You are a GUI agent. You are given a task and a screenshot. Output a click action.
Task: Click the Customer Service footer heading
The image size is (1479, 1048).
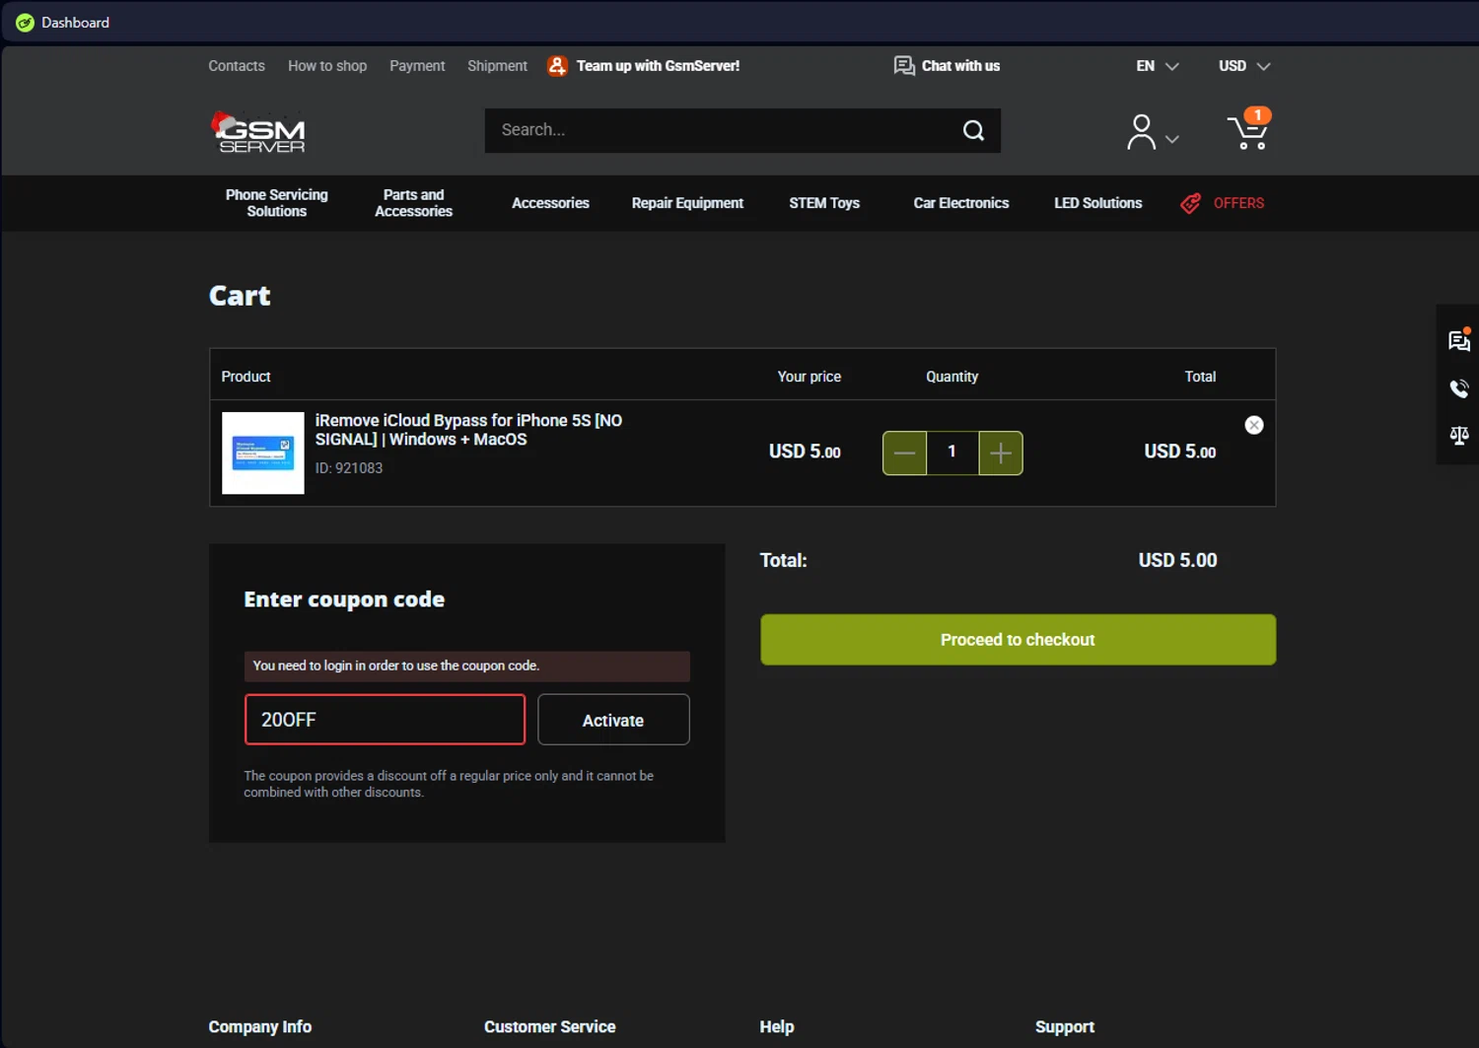550,1026
